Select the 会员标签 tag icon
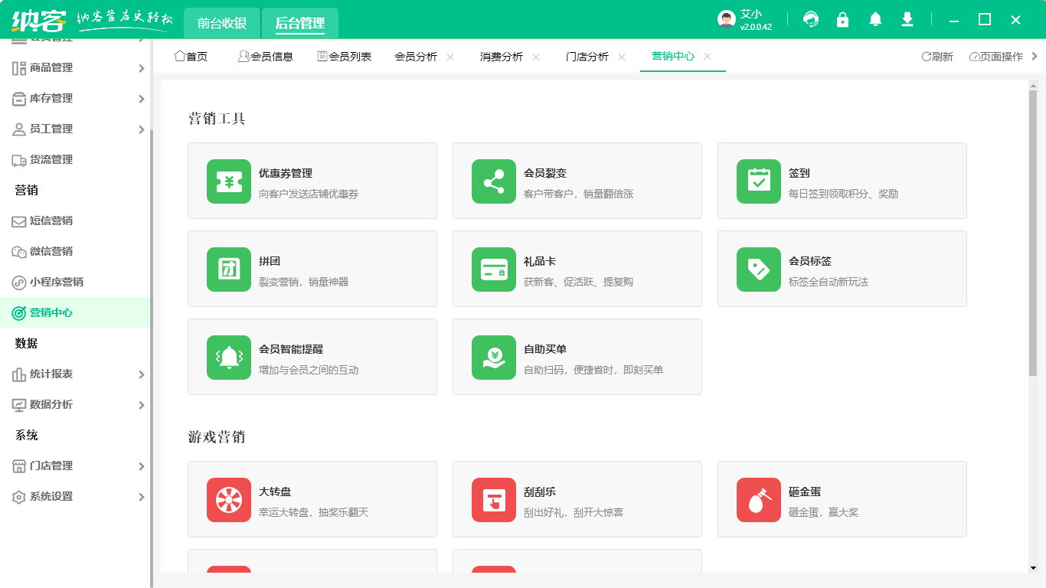This screenshot has height=588, width=1046. [758, 269]
